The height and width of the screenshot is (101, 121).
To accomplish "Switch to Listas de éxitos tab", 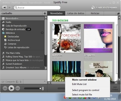I will [76, 13].
